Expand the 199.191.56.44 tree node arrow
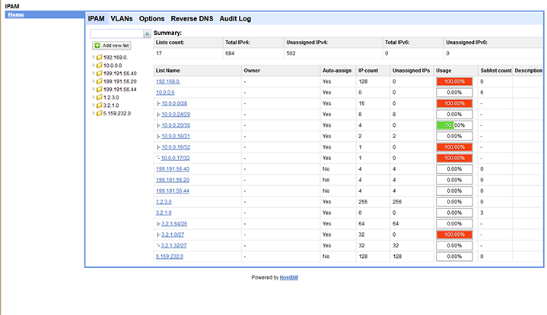Viewport: 547px width, 315px height. (x=94, y=89)
